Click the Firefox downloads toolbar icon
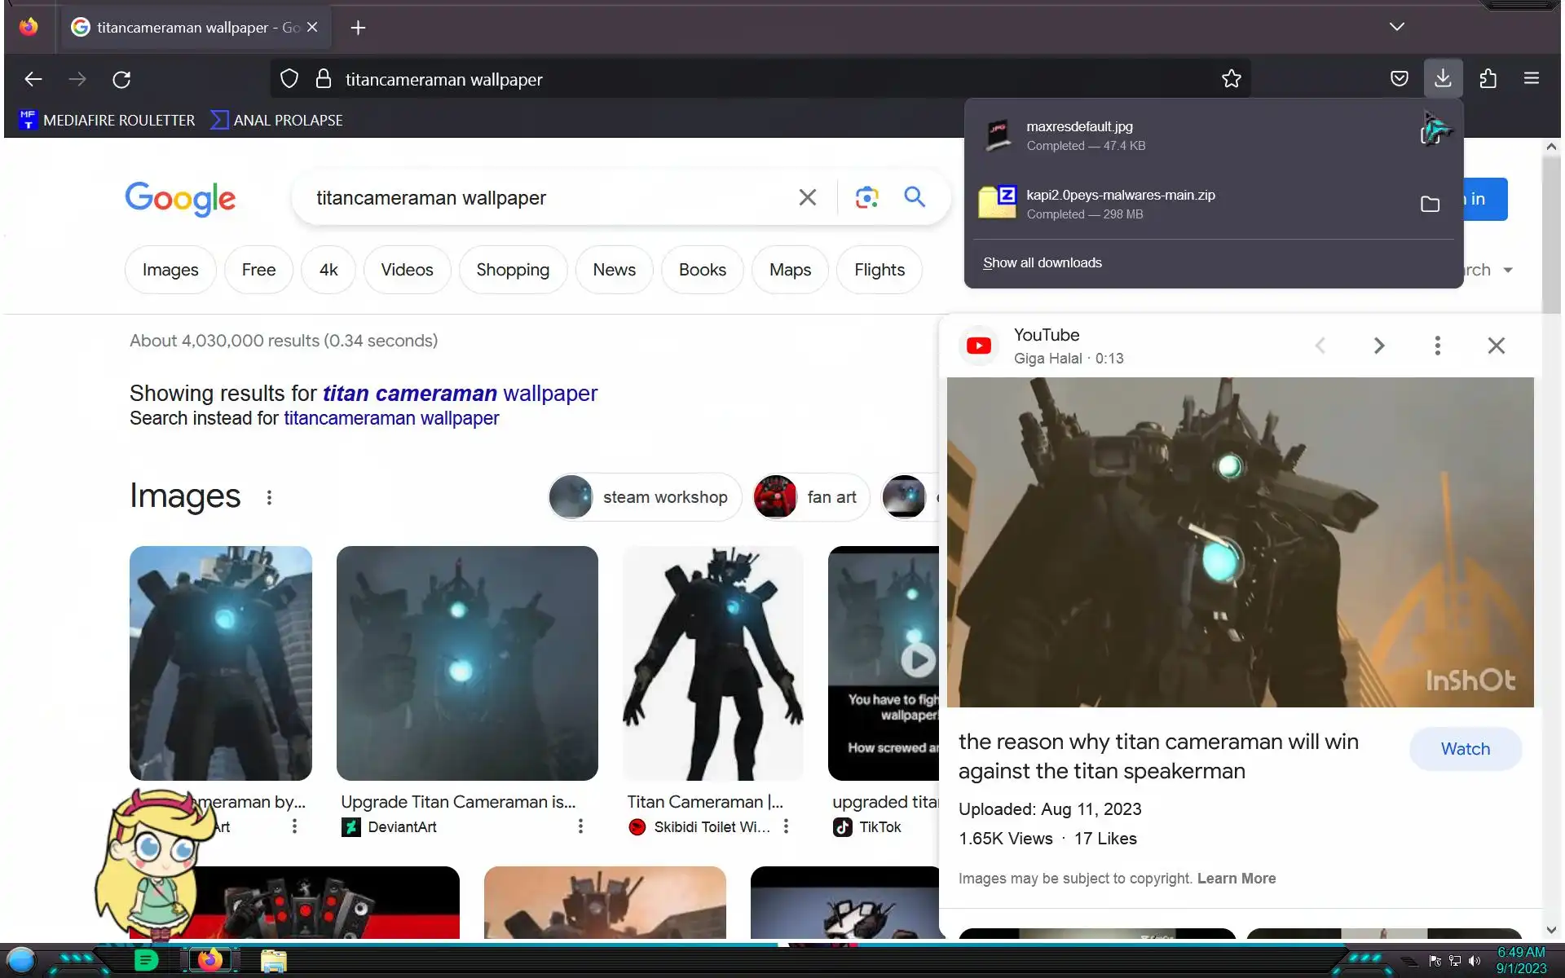The height and width of the screenshot is (978, 1565). coord(1443,78)
